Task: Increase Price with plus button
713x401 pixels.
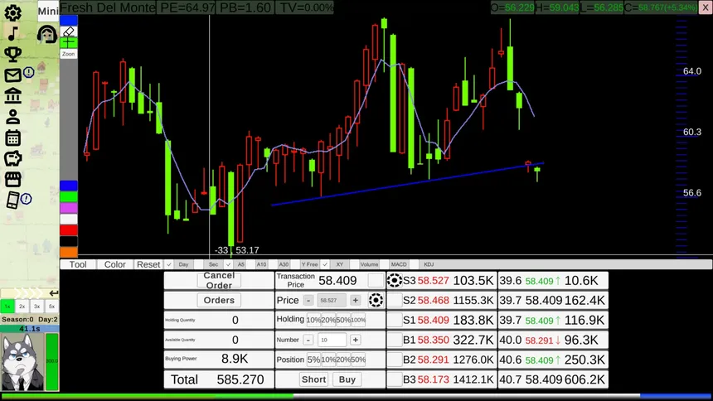Action: tap(355, 300)
